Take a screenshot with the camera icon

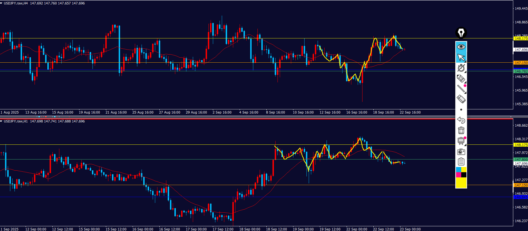[x=461, y=152]
